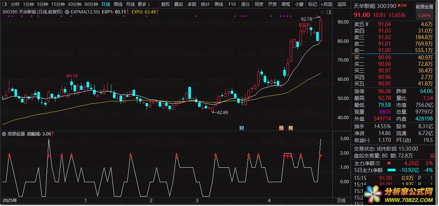Image resolution: width=439 pixels, height=206 pixels.
Task: Open the 日线 period selector at bottom-right
Action: pyautogui.click(x=341, y=200)
